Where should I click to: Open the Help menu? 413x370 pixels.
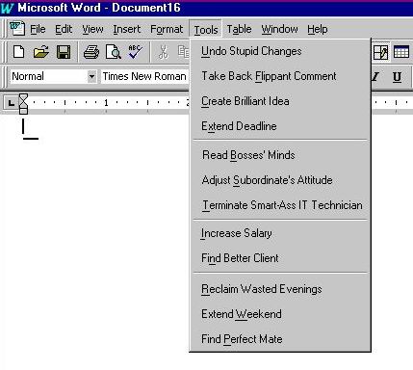[x=318, y=29]
